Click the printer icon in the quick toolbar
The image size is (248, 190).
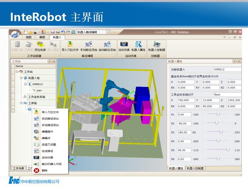click(x=35, y=32)
